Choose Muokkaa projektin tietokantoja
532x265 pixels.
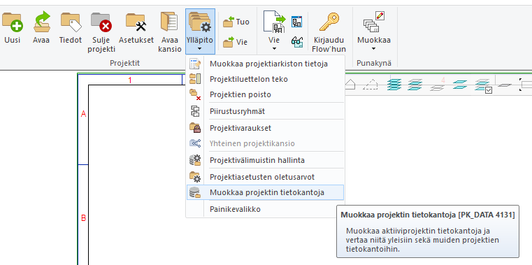click(265, 192)
